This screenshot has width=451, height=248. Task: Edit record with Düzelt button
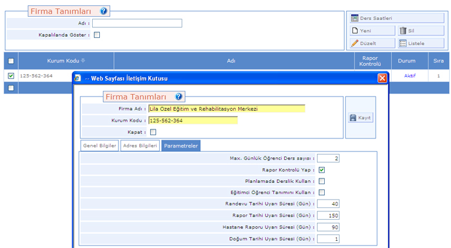coord(372,43)
